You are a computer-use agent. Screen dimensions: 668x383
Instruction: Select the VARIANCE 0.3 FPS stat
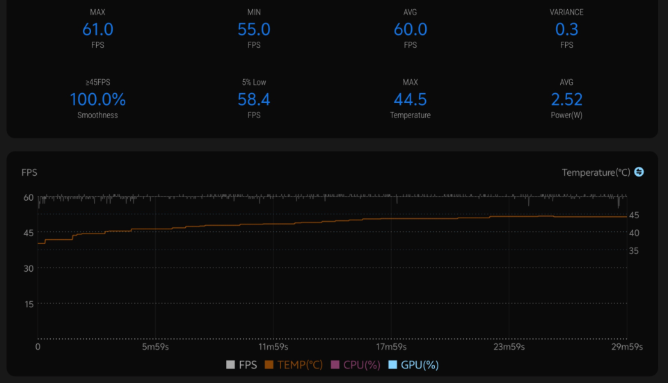(566, 28)
